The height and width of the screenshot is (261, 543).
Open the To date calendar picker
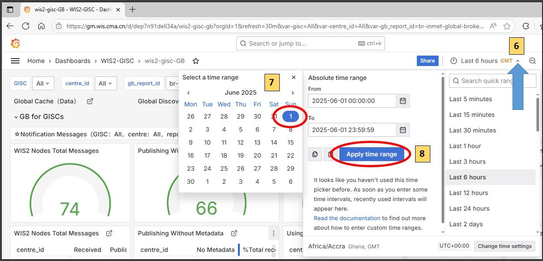(403, 130)
